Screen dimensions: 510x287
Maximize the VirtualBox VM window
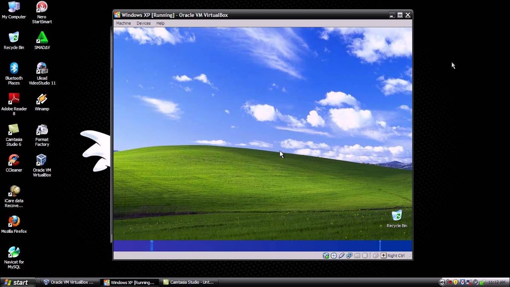[400, 15]
